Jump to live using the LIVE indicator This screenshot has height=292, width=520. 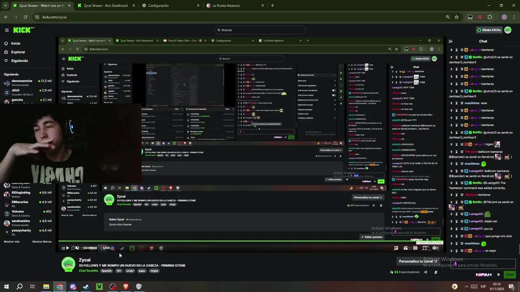pos(106,248)
